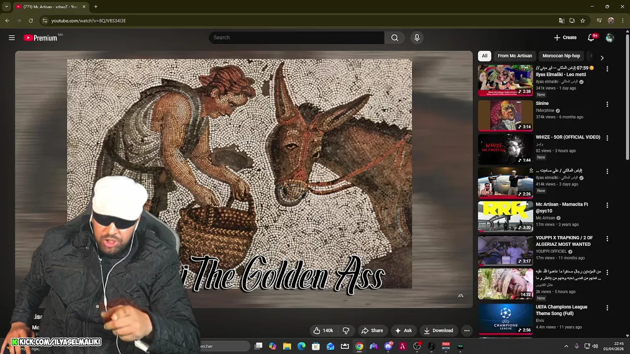Screen dimensions: 630x354
Task: Click the search magnifier button
Action: (395, 38)
